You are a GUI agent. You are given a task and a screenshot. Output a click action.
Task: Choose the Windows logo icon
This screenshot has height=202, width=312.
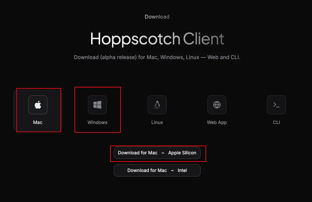[97, 105]
